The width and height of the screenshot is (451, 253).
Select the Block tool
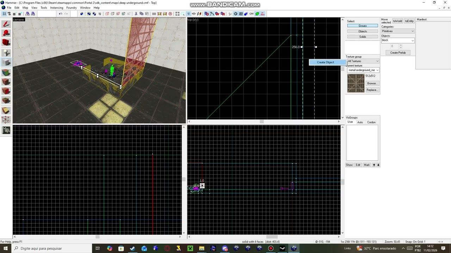coord(6,63)
